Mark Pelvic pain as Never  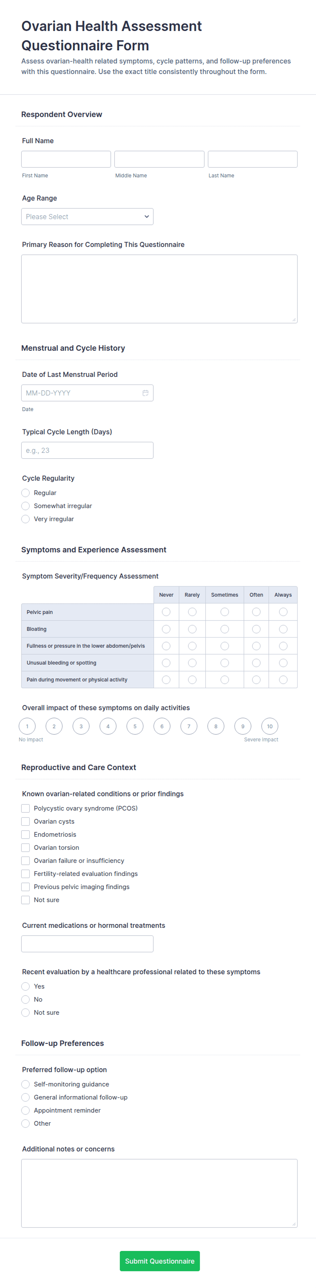tap(166, 612)
